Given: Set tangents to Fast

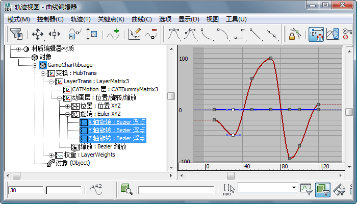Looking at the screenshot, I should pos(207,34).
